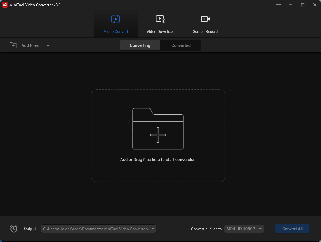Image resolution: width=321 pixels, height=242 pixels.
Task: Expand the output path dropdown arrow
Action: point(153,229)
